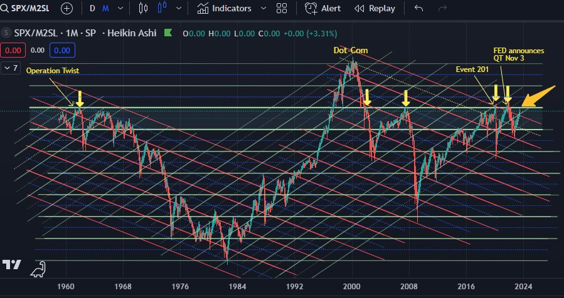Click the 2016 label on the time axis

(466, 286)
